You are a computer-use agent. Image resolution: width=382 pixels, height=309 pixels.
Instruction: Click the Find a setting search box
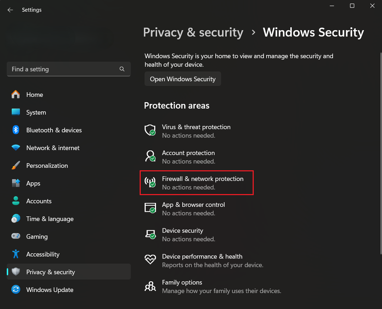tap(64, 69)
